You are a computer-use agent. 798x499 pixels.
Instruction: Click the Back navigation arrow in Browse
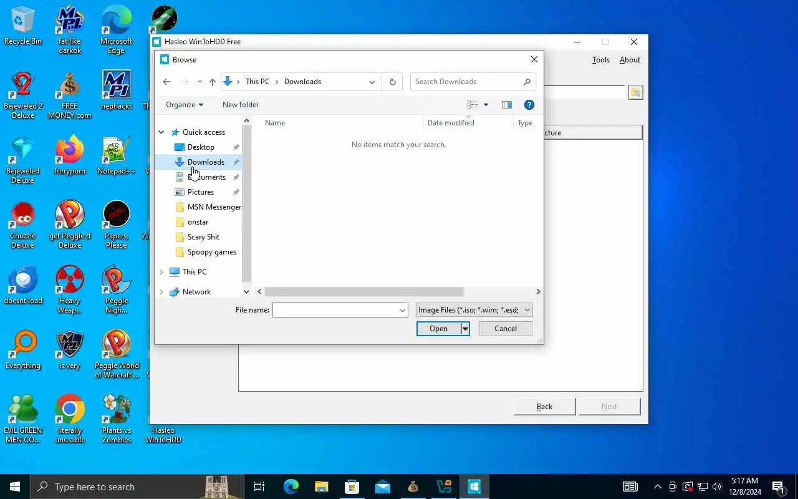pos(166,82)
